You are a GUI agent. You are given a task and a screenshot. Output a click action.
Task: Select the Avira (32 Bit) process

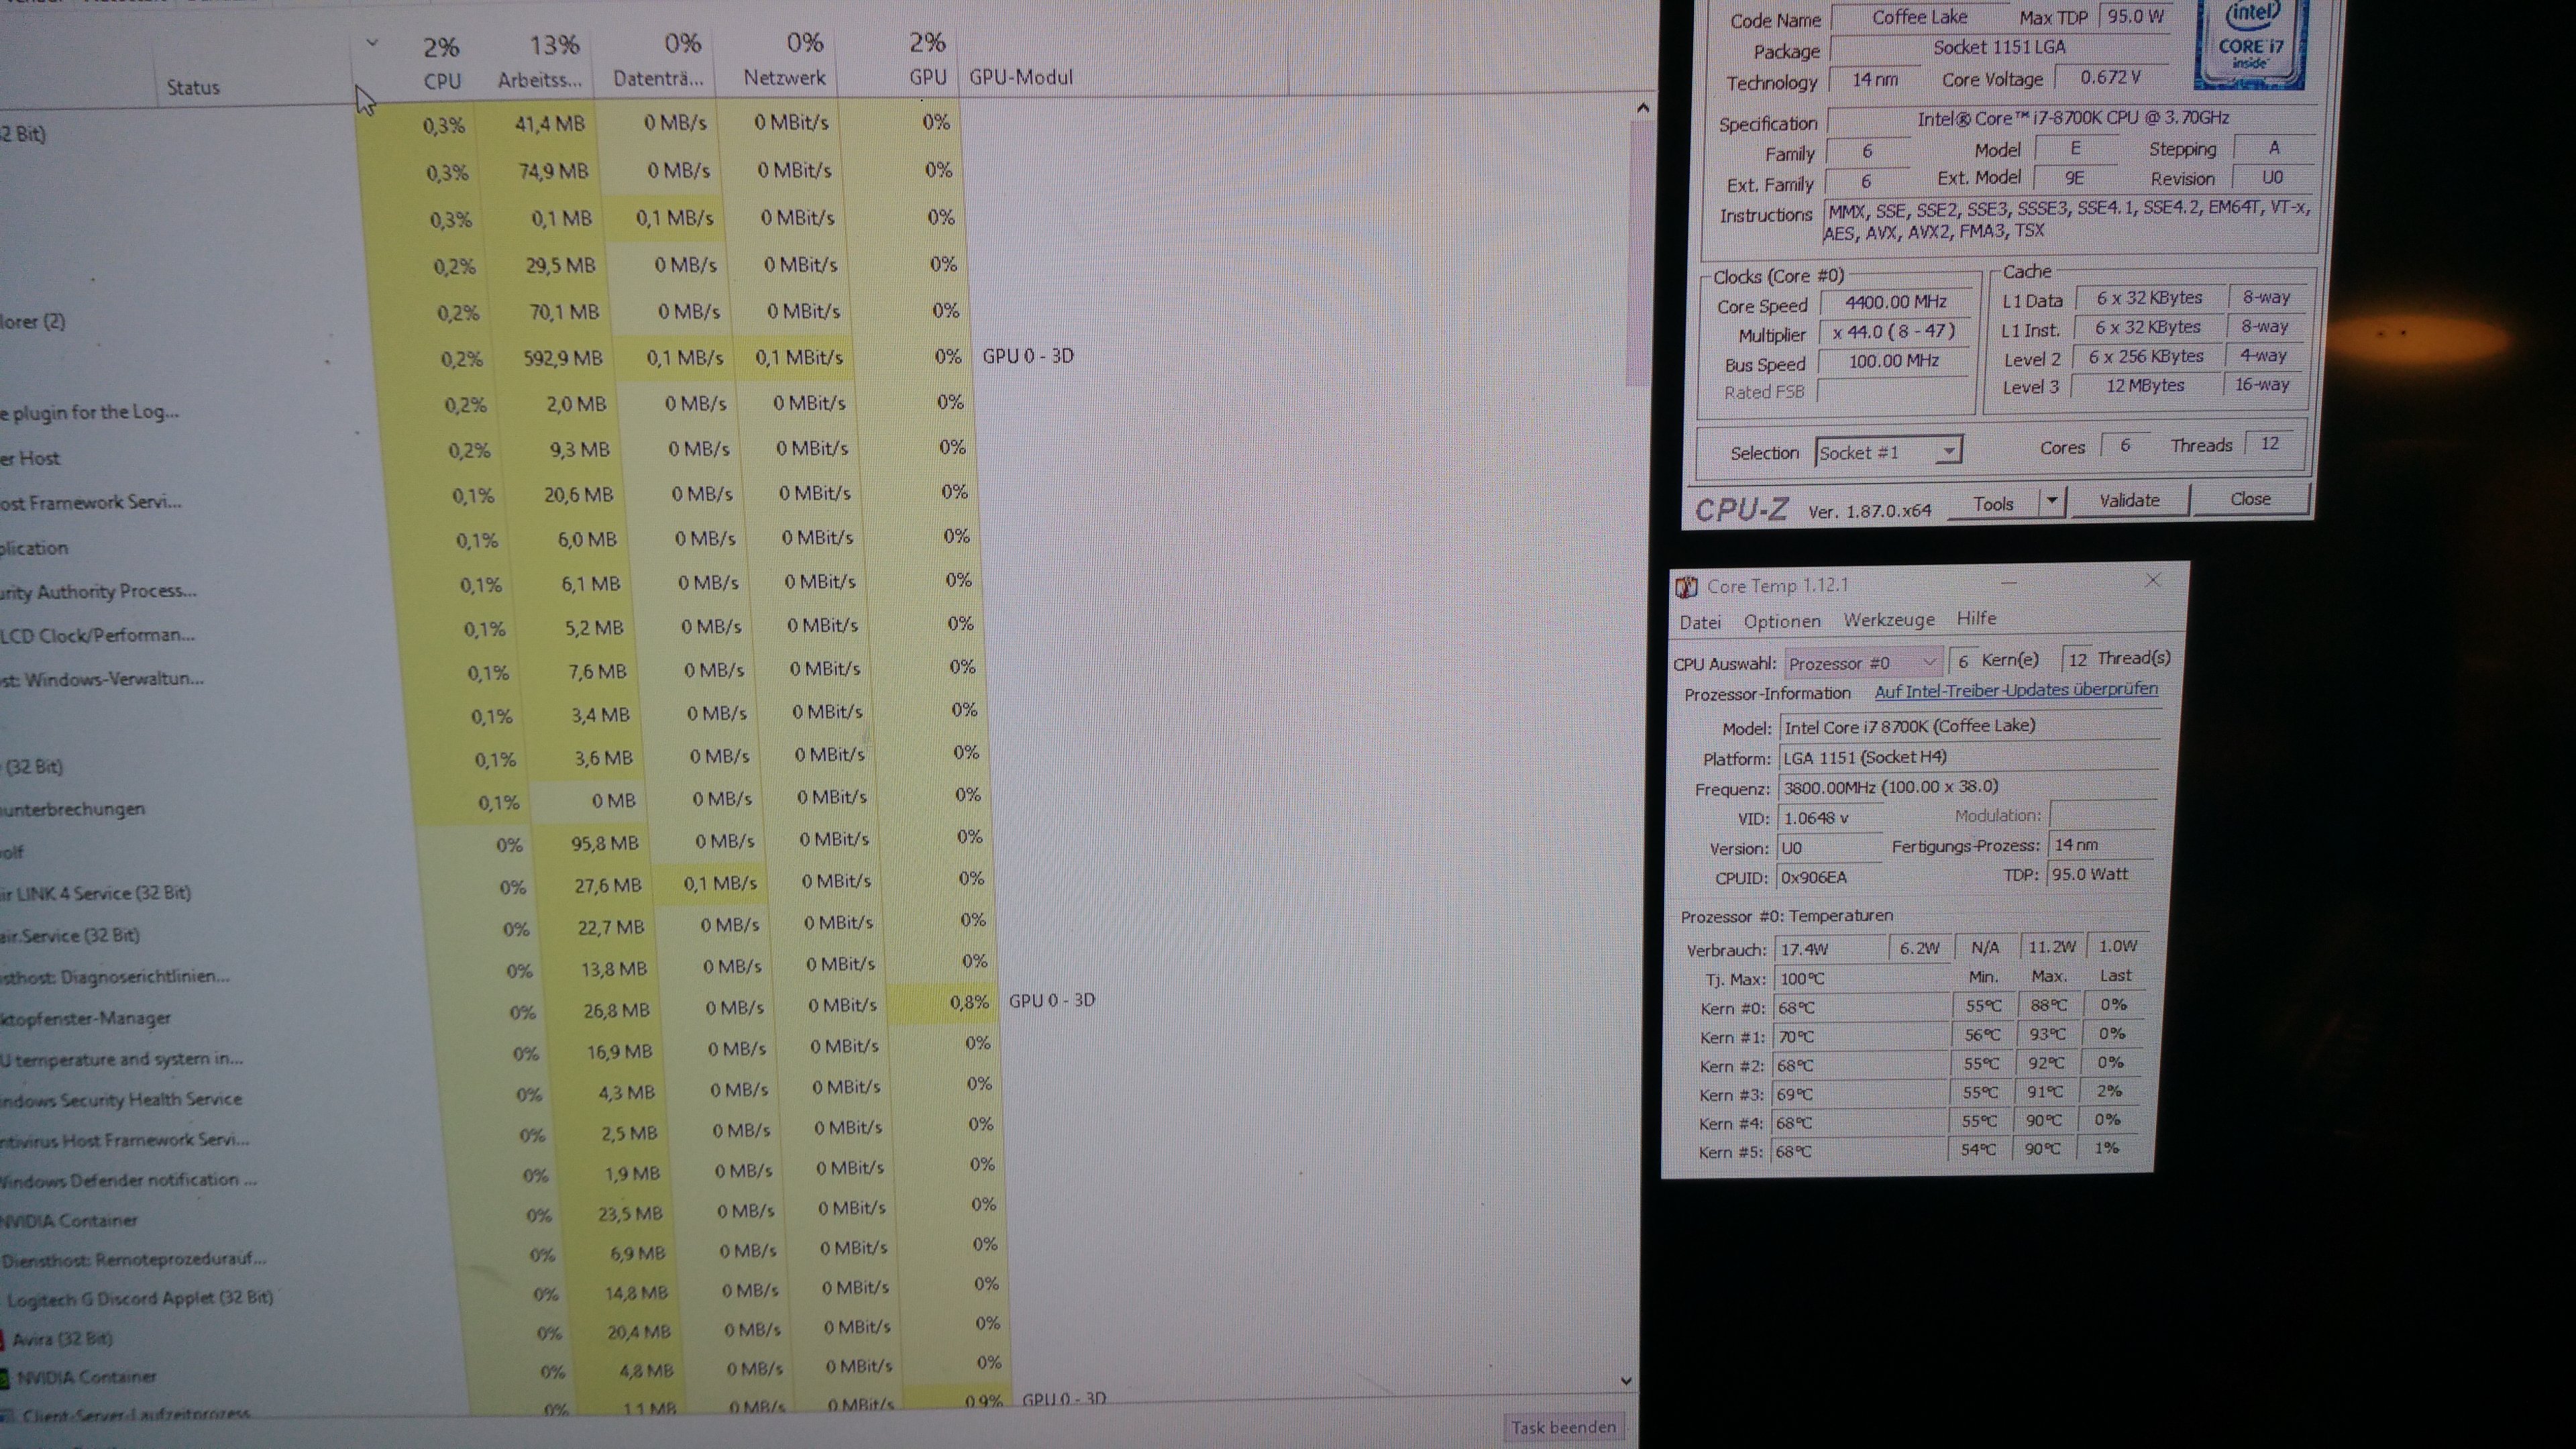(62, 1338)
